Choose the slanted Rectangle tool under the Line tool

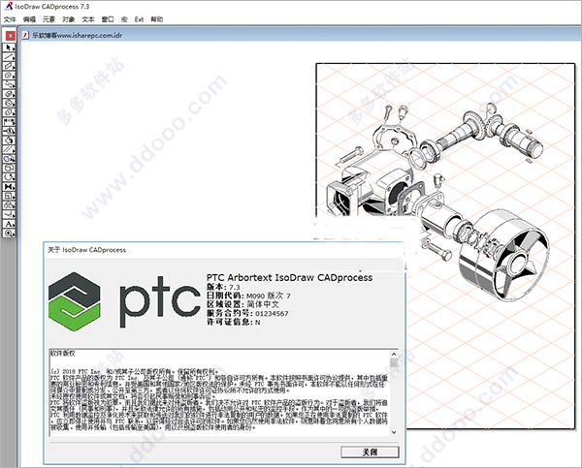coord(9,66)
